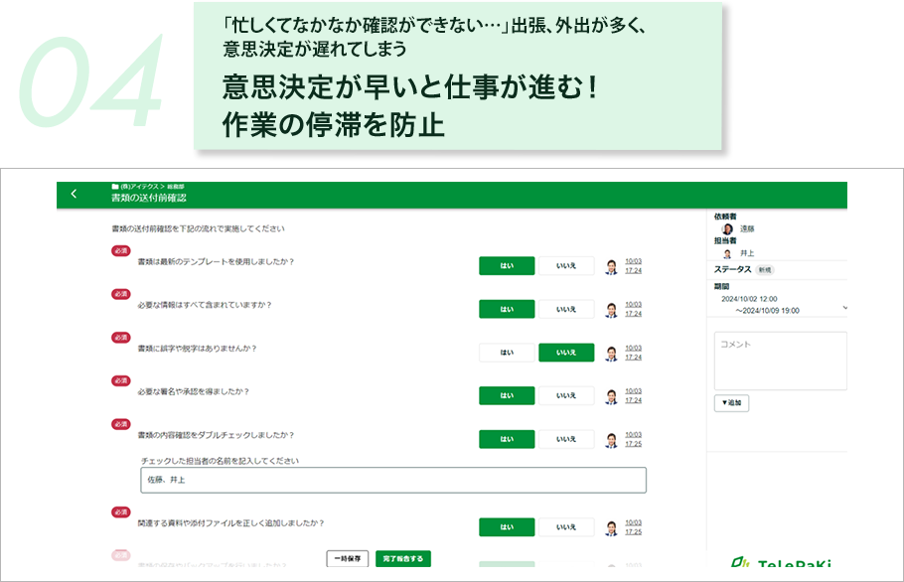
Task: Toggle はい for the double-check question
Action: pyautogui.click(x=507, y=438)
